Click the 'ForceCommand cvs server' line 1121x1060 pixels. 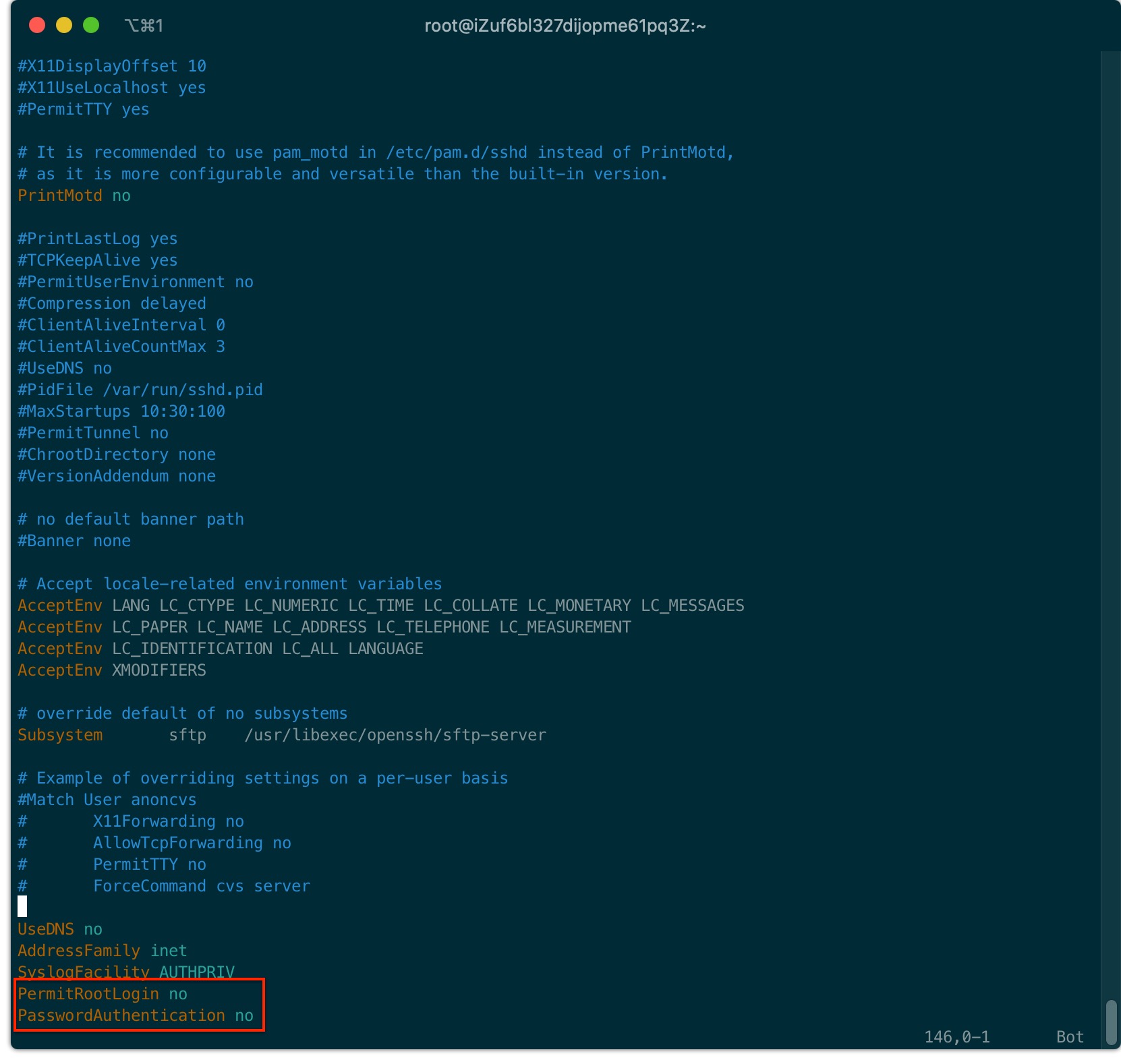click(164, 886)
